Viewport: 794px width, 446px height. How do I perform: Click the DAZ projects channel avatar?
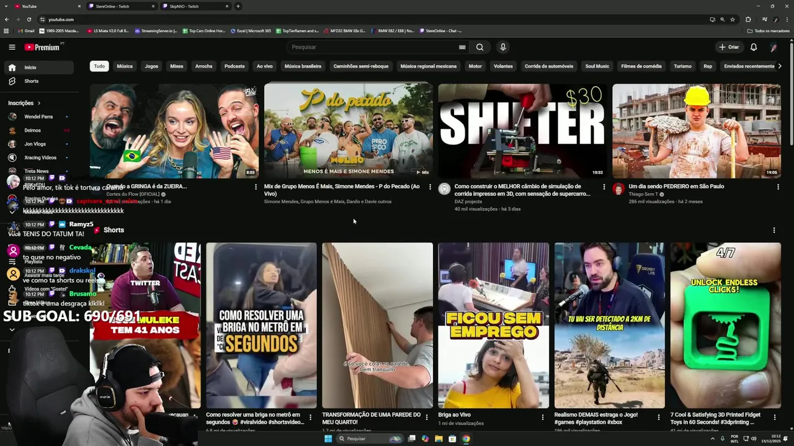(444, 189)
